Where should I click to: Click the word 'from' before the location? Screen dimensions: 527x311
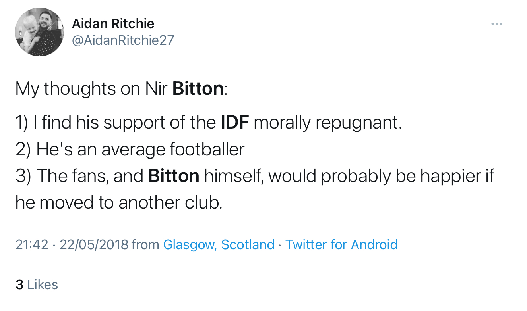pos(145,244)
